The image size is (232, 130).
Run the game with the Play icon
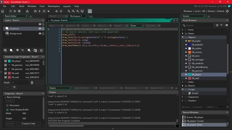point(40,11)
